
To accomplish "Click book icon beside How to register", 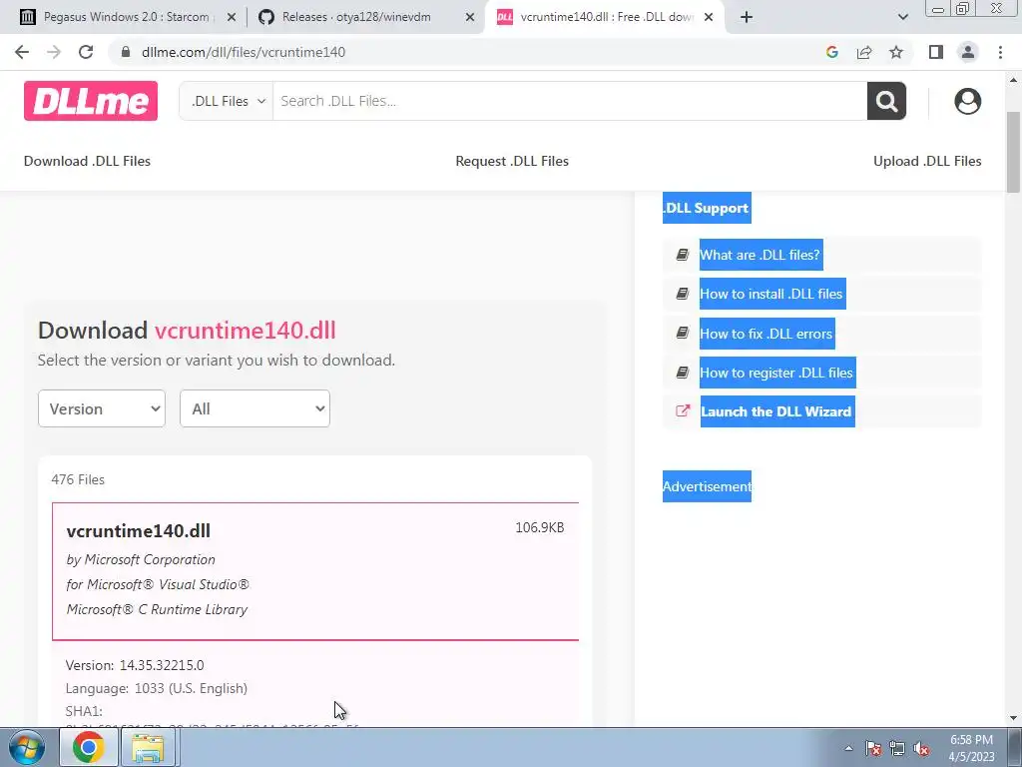I will 683,372.
